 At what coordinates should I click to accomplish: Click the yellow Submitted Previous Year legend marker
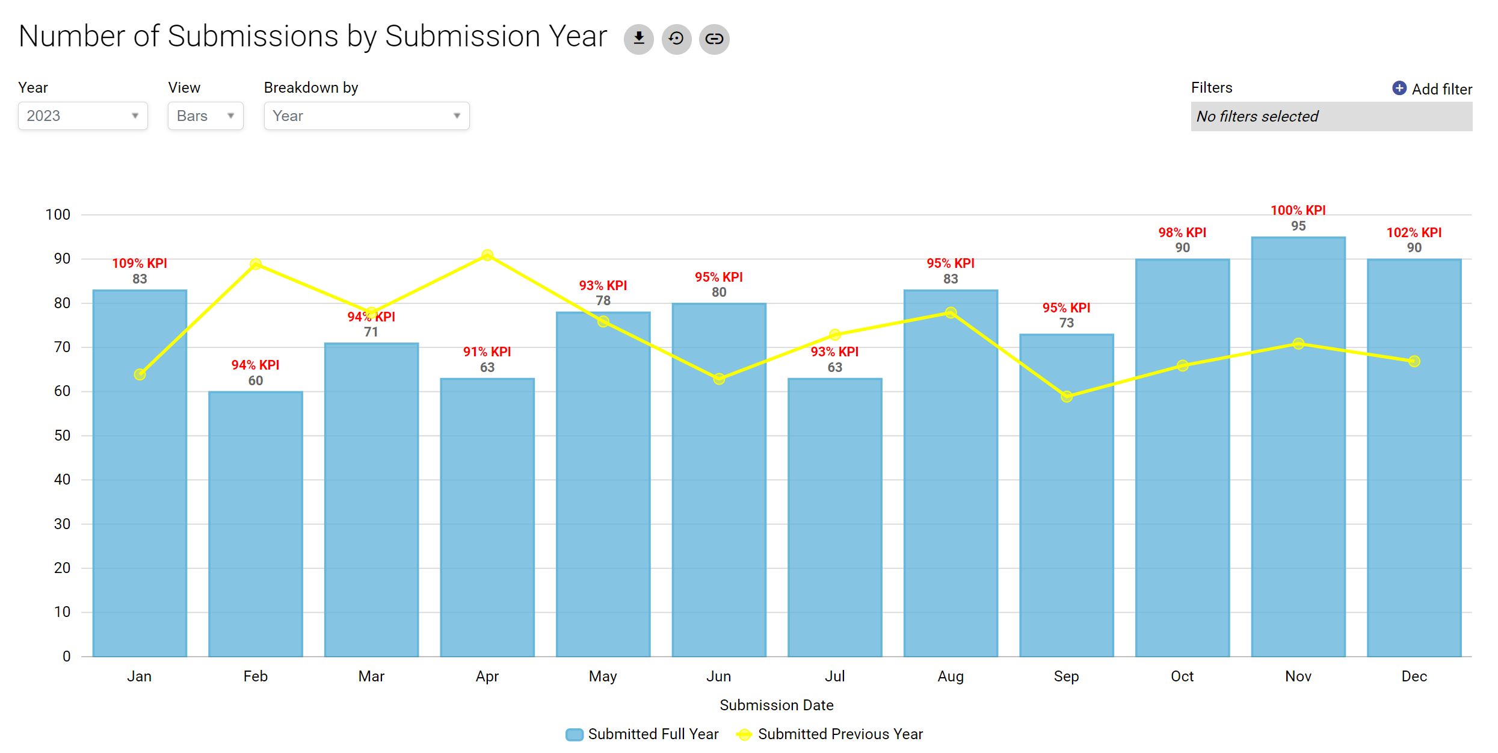[x=745, y=734]
